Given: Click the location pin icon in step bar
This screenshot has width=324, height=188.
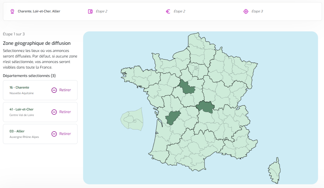Looking at the screenshot, I should [12, 11].
